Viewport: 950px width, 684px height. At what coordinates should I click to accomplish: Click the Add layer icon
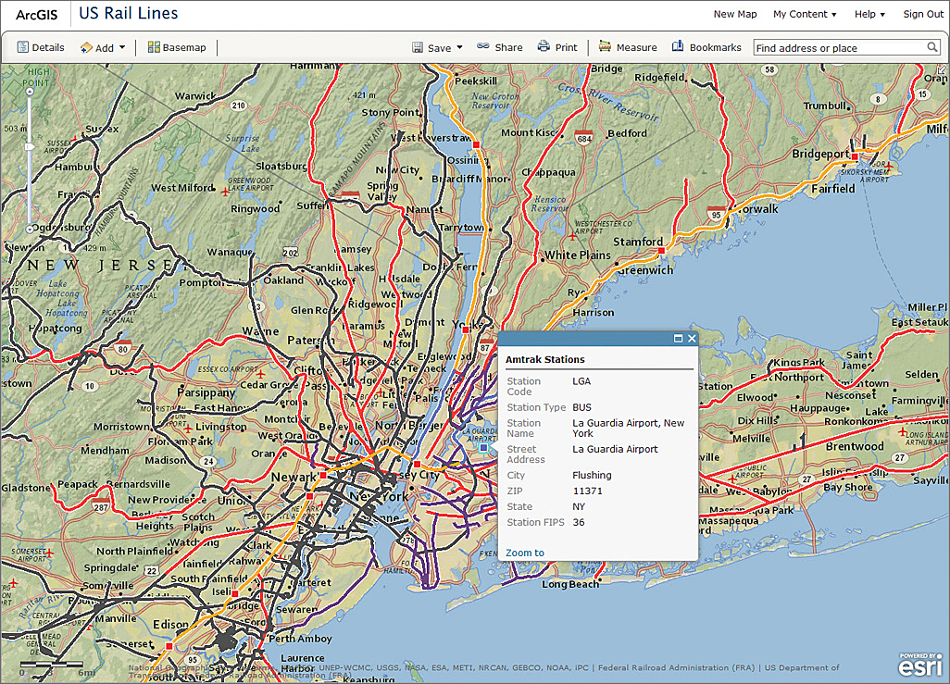point(86,47)
